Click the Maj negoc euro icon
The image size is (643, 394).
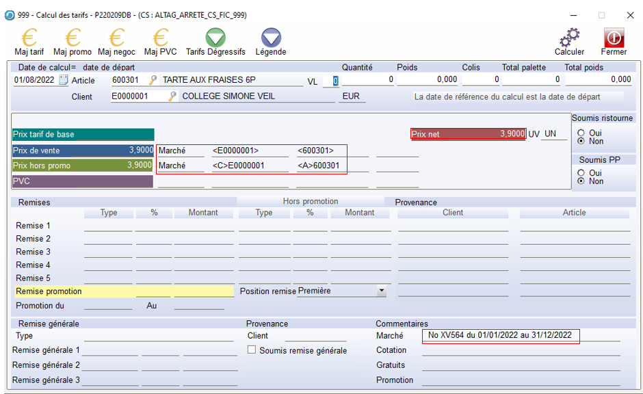pyautogui.click(x=116, y=38)
